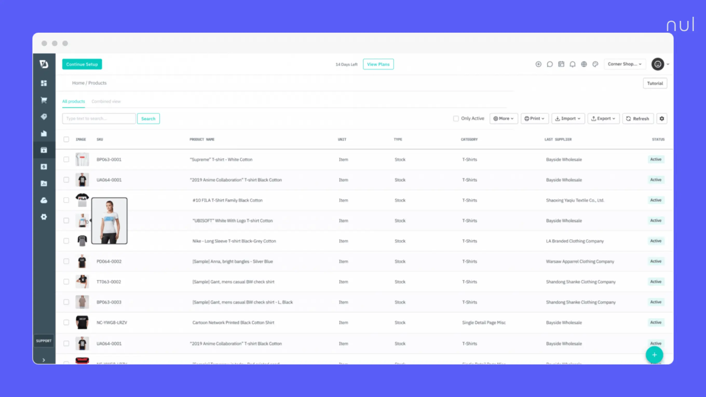Screen dimensions: 706x397
Task: Sort by the SKU column header
Action: point(100,139)
